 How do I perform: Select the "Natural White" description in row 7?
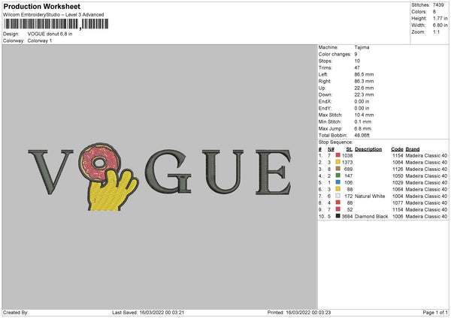point(370,196)
